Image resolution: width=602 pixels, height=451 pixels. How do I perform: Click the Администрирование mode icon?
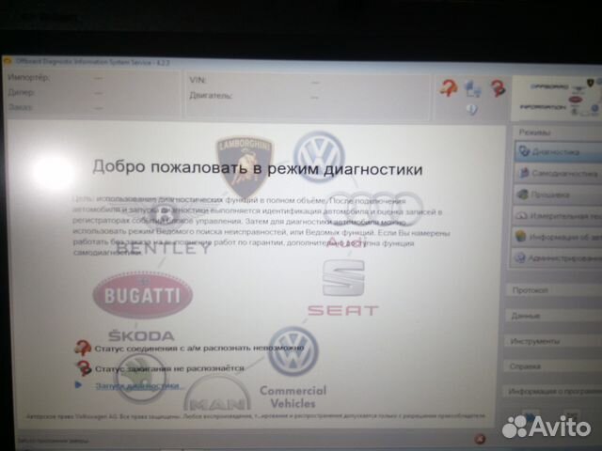pos(520,257)
